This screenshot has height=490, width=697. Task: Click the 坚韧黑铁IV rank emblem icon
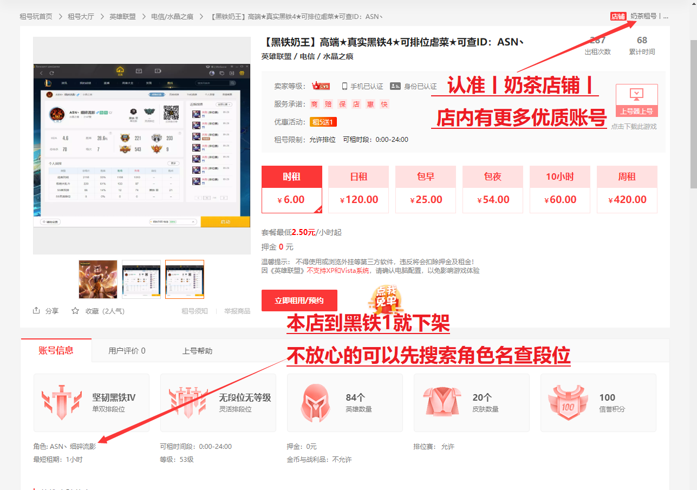pos(61,402)
